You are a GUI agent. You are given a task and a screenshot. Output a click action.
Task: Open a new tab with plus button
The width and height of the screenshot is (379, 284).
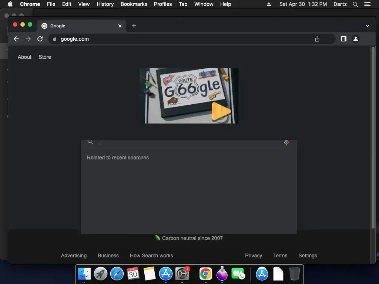tap(134, 26)
